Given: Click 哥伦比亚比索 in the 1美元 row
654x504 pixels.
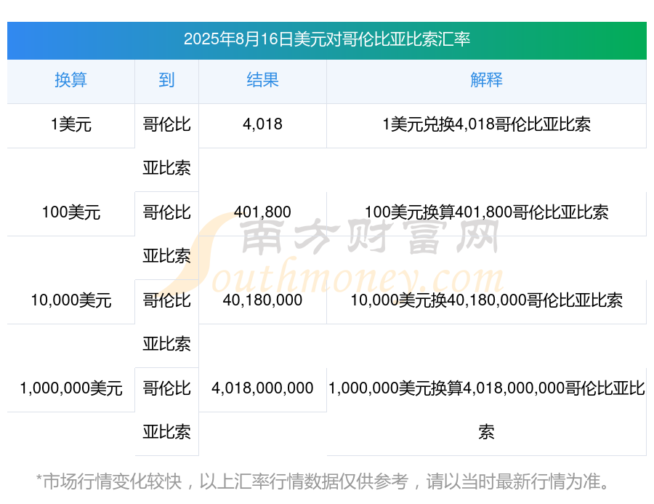Looking at the screenshot, I should 166,146.
